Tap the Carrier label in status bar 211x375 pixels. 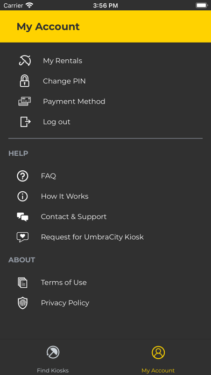[x=13, y=5]
